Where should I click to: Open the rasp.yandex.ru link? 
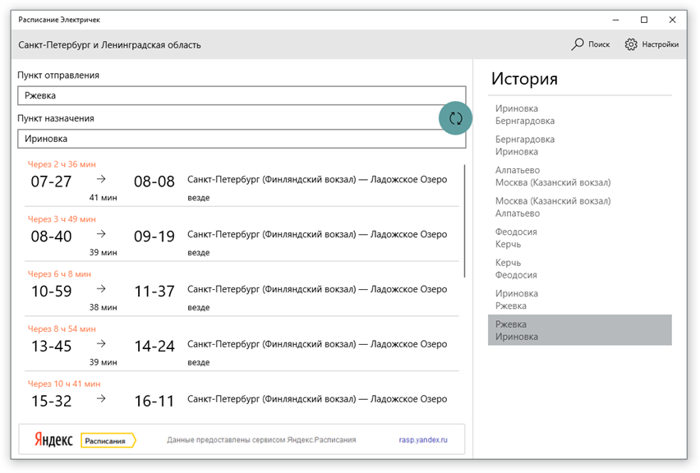(423, 440)
